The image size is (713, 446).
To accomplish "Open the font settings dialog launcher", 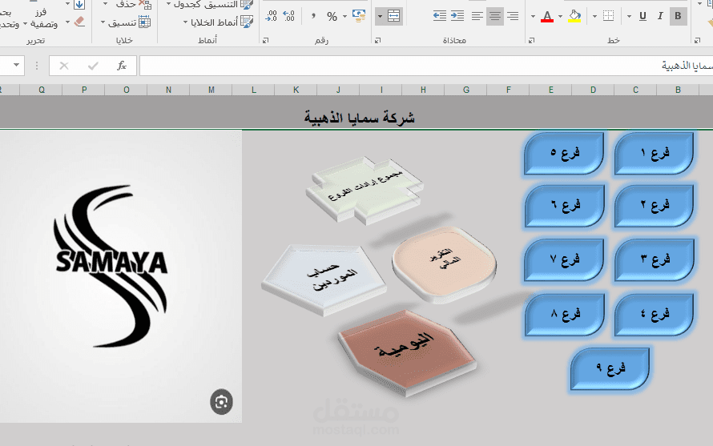I will tap(531, 41).
